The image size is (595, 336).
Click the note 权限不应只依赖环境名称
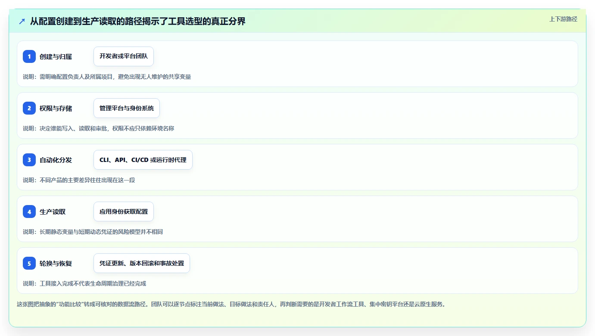pyautogui.click(x=98, y=128)
